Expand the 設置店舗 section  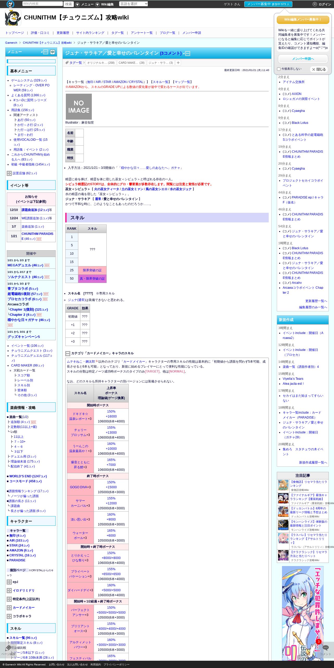click(9, 173)
